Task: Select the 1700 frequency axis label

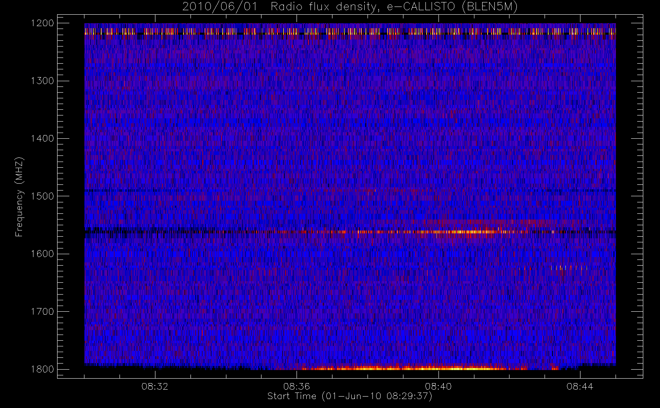Action: (42, 311)
